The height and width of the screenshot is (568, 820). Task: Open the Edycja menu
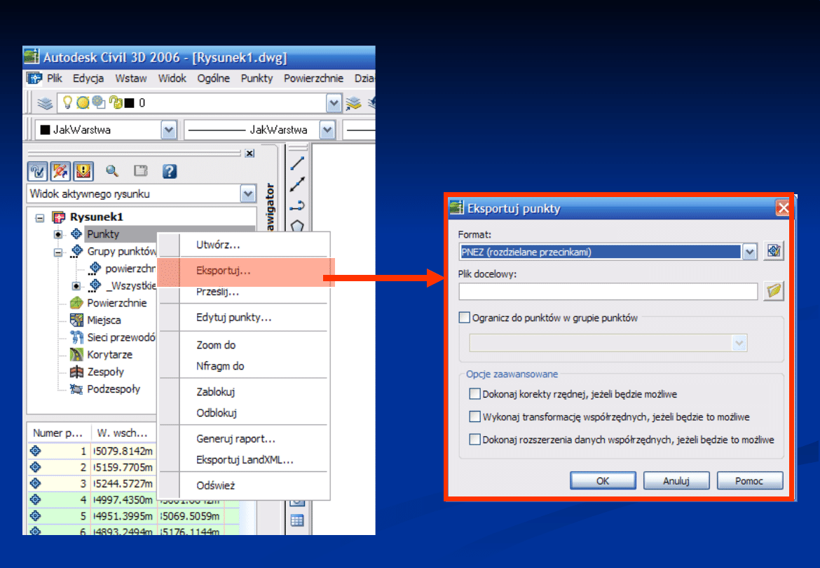point(88,79)
